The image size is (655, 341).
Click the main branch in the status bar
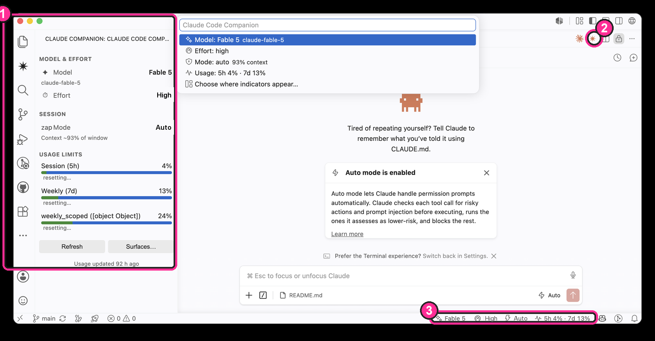pos(44,318)
